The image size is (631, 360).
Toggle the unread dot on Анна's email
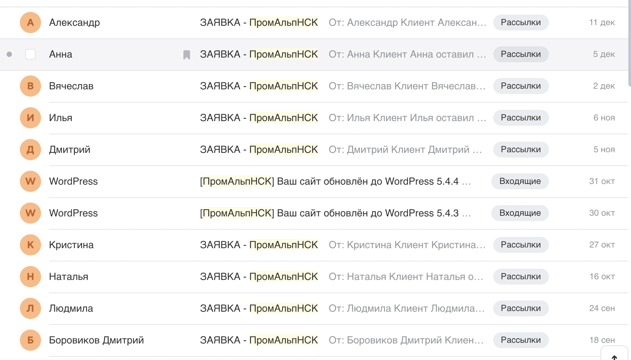coord(9,54)
